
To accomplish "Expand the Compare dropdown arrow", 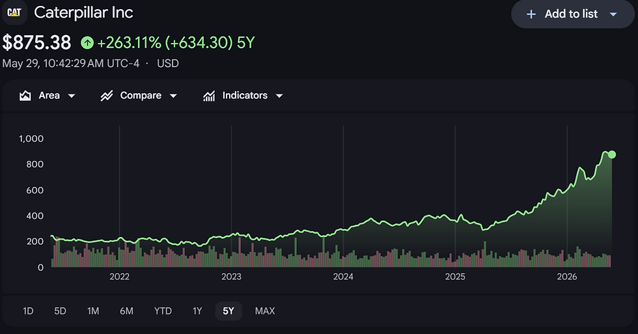I will pyautogui.click(x=173, y=96).
